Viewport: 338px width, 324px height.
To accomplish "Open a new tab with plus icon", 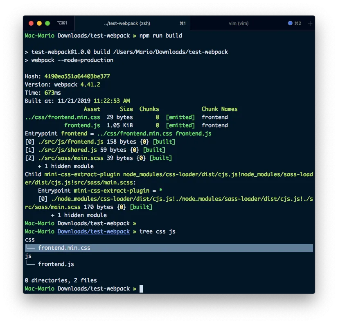I will [310, 23].
